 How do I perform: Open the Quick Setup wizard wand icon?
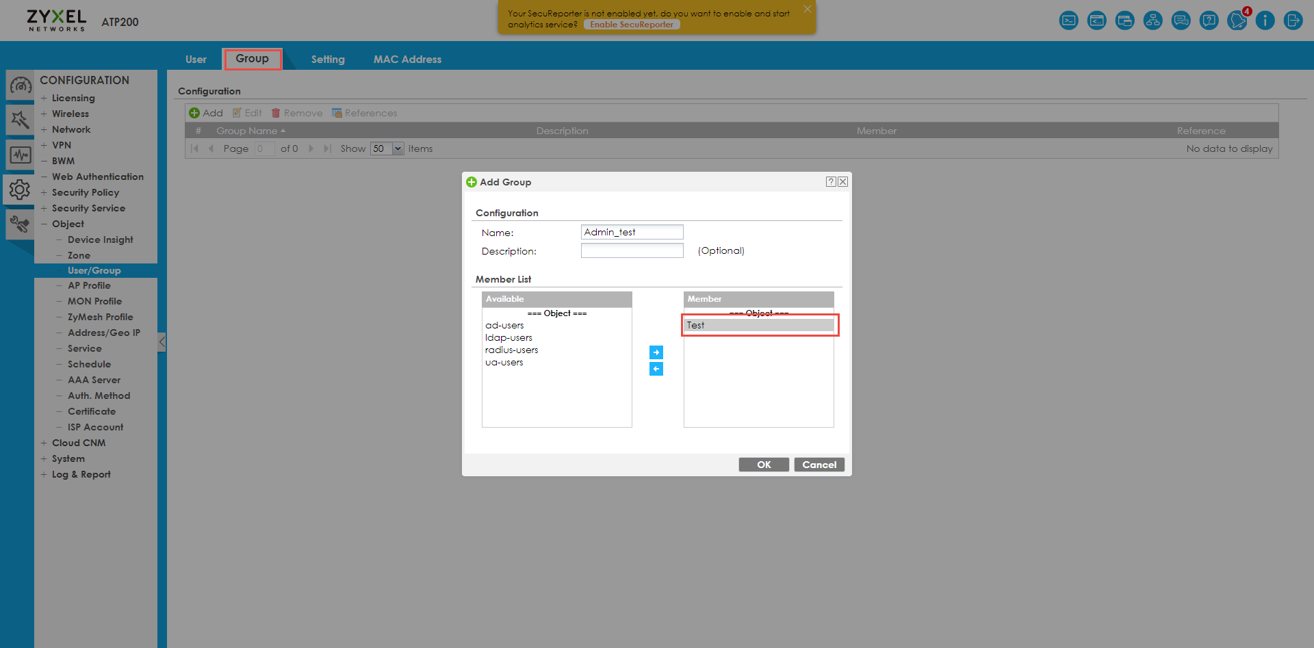20,120
